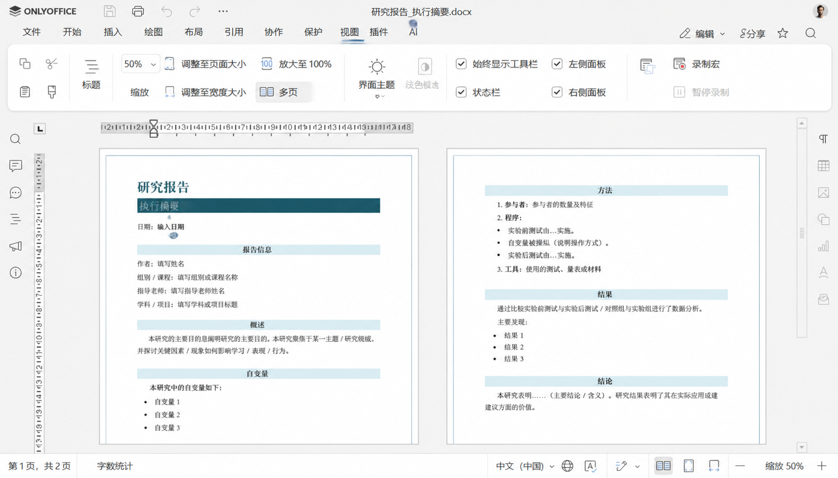Switch to the 开始 tab
Screen dimensions: 838x478
click(72, 32)
